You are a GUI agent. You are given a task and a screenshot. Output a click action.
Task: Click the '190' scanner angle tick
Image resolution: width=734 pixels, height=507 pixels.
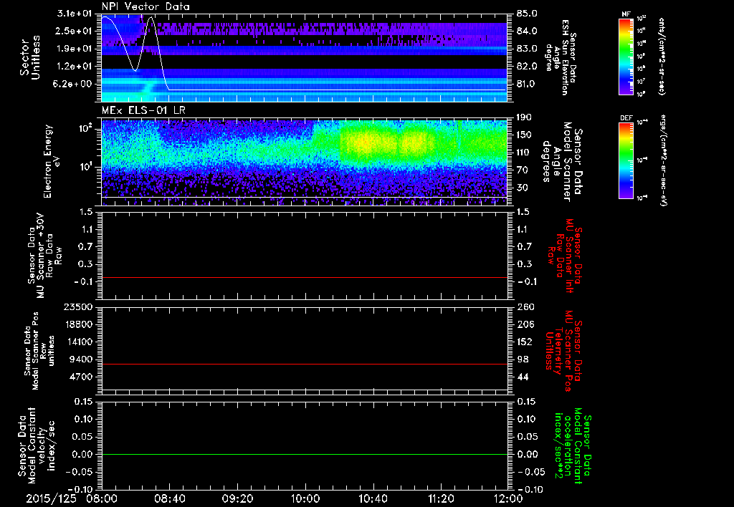pos(524,117)
